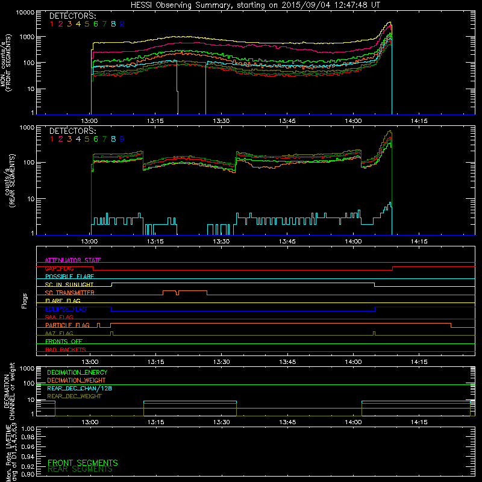Image resolution: width=482 pixels, height=482 pixels.
Task: Click the 13:45 tick under rear segments plot
Action: [287, 242]
